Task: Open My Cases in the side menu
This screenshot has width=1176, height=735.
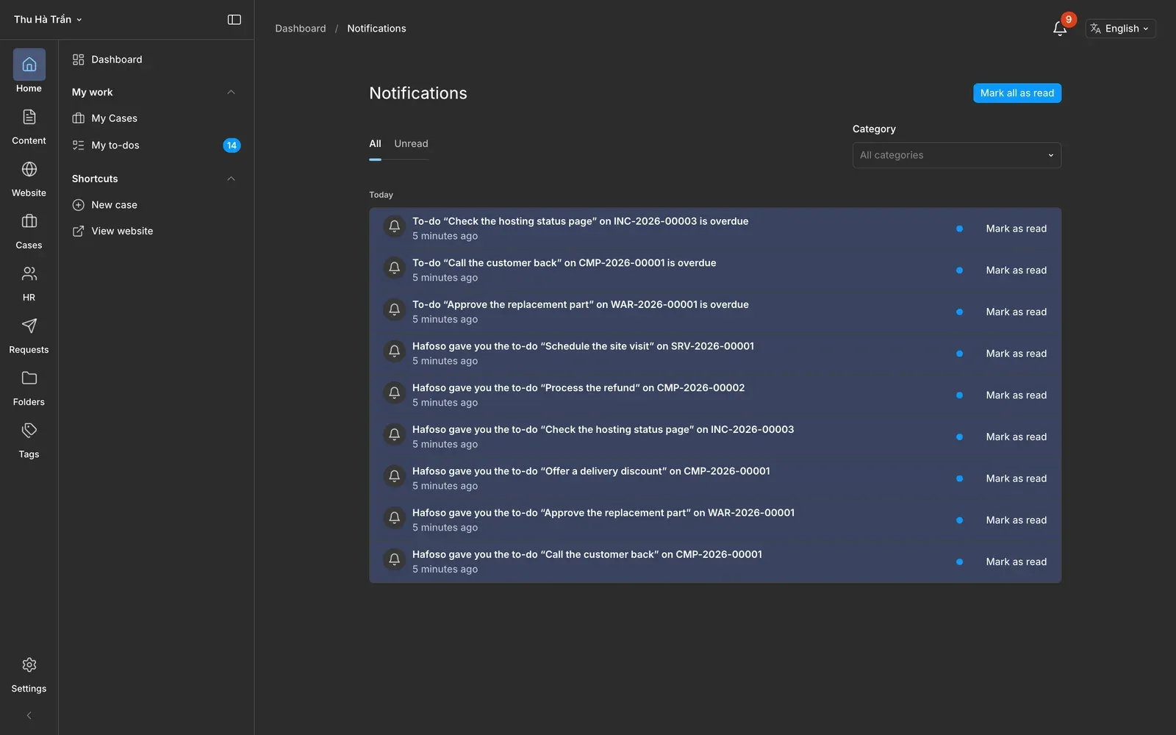Action: tap(157, 118)
